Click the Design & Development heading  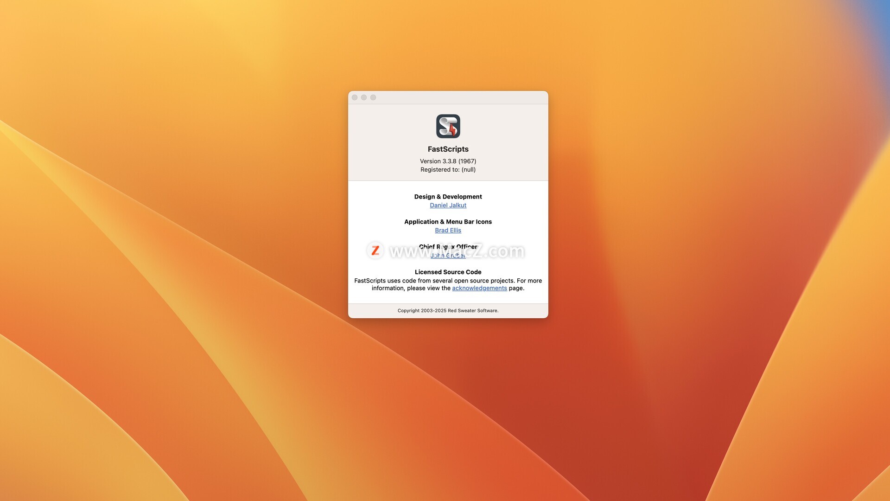coord(448,197)
